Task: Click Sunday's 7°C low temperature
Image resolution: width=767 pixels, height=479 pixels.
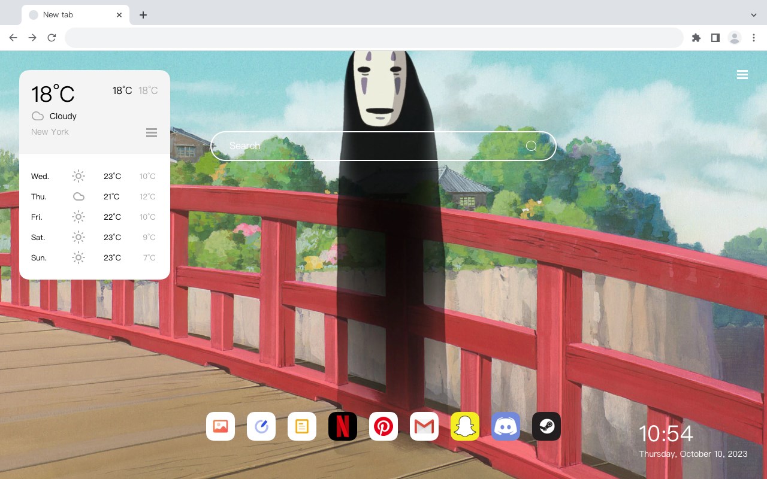Action: coord(149,258)
